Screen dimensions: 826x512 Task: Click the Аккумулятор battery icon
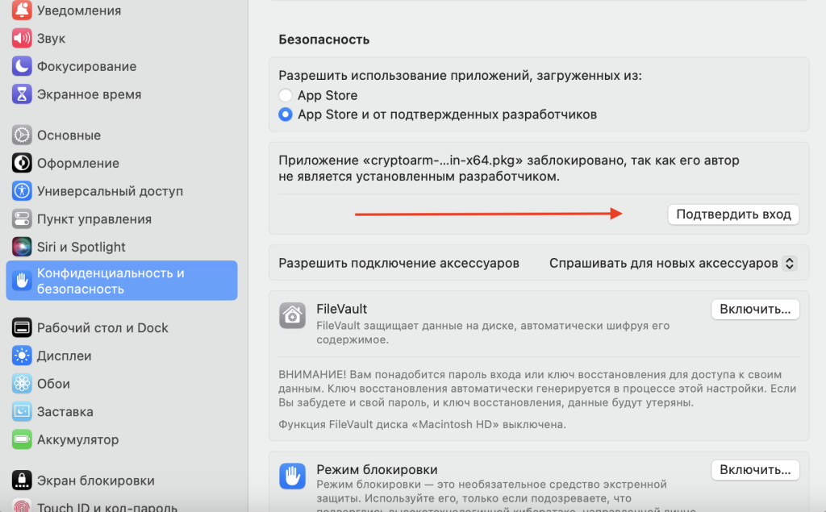(22, 439)
